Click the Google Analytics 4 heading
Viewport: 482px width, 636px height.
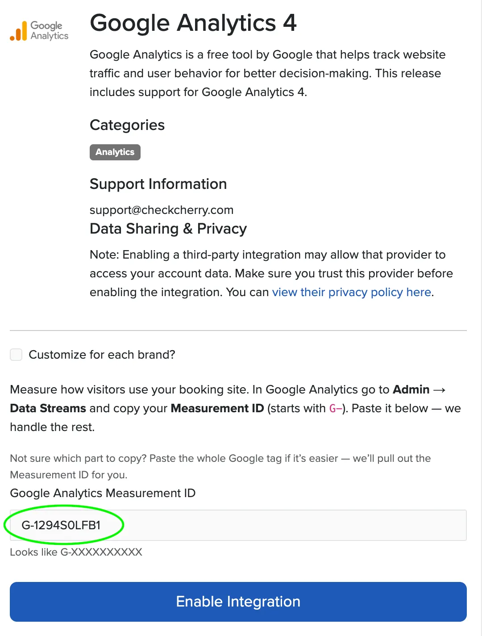point(193,23)
